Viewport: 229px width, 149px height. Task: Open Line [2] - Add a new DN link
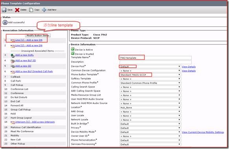pos(29,45)
